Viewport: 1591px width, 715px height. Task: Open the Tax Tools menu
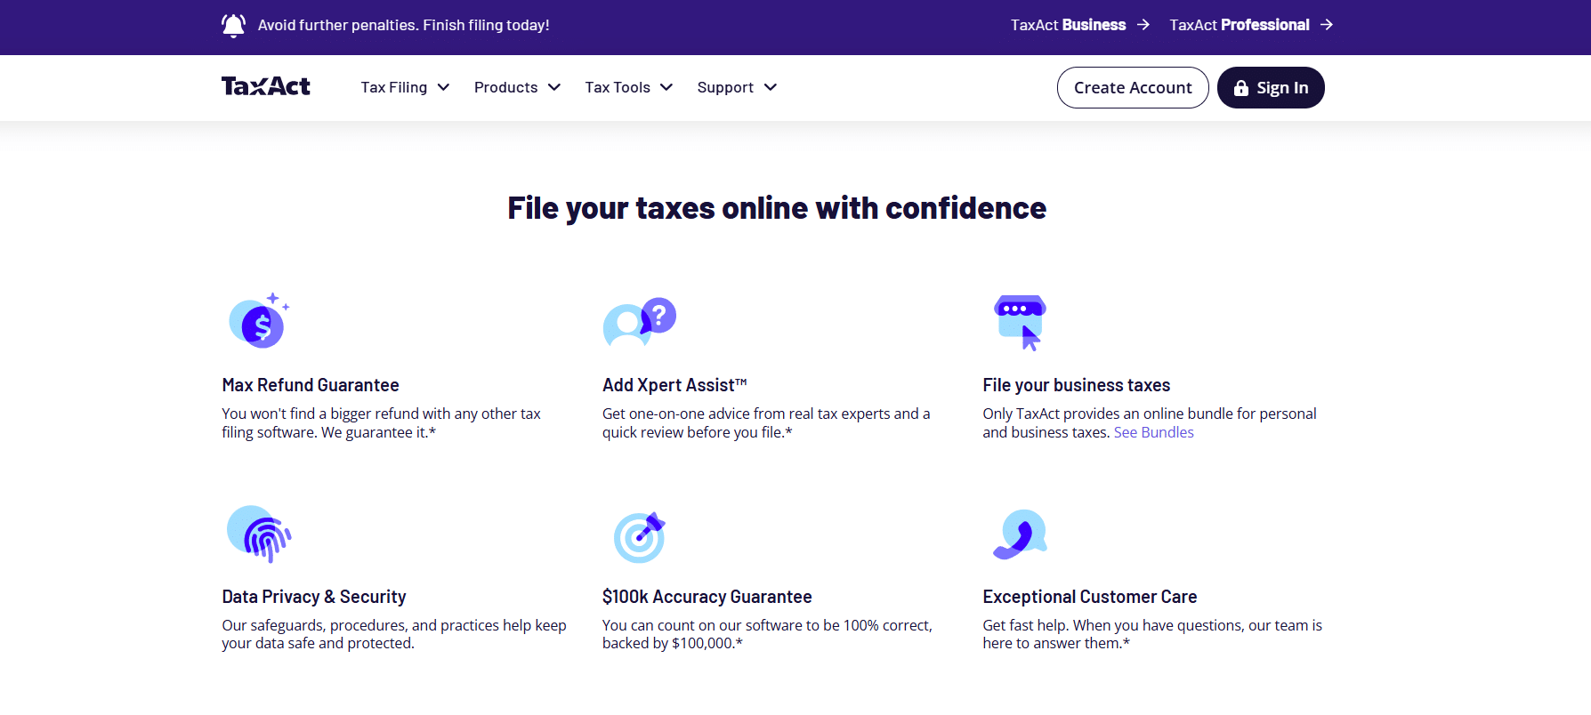click(x=628, y=87)
